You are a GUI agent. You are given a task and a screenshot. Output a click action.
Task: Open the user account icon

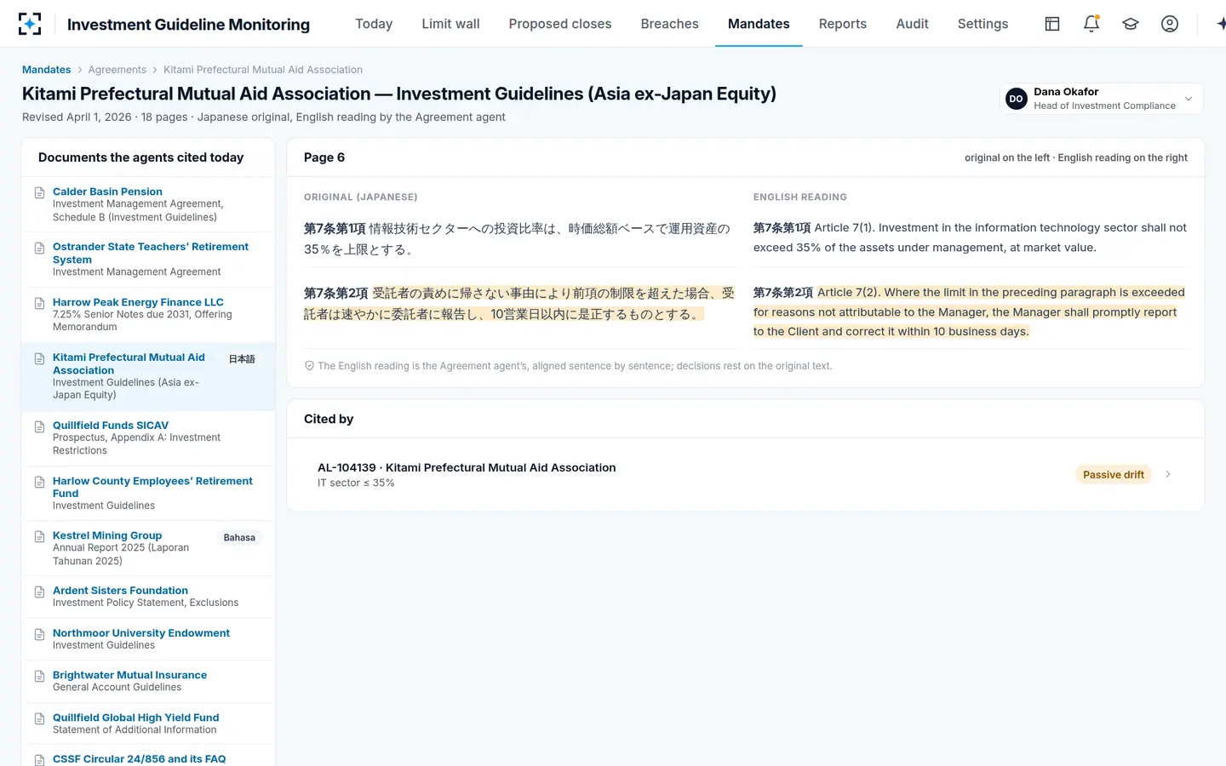tap(1170, 24)
